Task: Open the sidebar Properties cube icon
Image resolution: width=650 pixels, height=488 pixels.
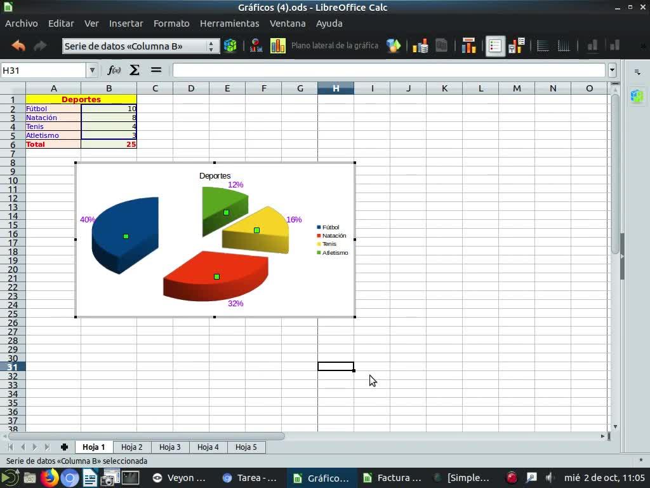Action: coord(637,97)
